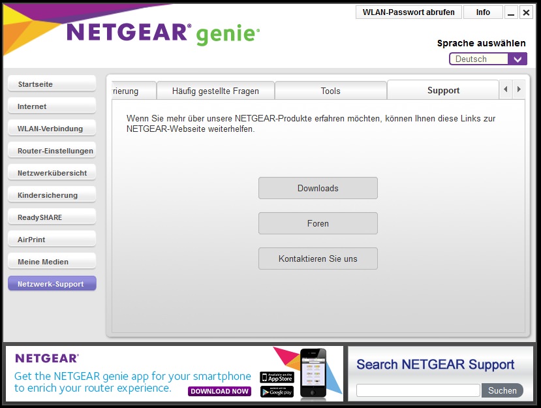
Task: Click the App Store badge in banner
Action: (x=277, y=377)
